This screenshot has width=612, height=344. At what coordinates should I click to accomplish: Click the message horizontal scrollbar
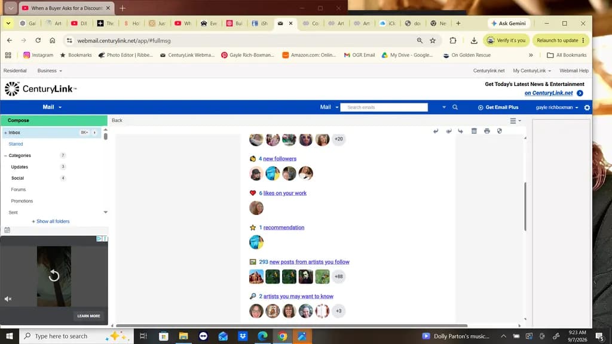point(292,325)
